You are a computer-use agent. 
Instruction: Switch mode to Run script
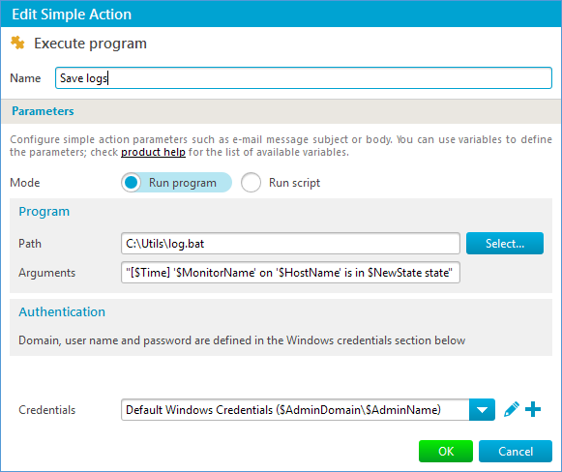click(281, 183)
